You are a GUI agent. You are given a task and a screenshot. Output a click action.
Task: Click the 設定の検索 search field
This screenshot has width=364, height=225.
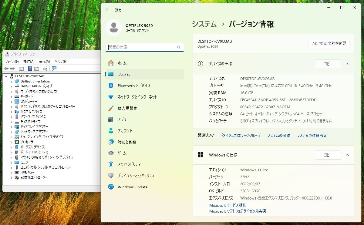(x=141, y=47)
